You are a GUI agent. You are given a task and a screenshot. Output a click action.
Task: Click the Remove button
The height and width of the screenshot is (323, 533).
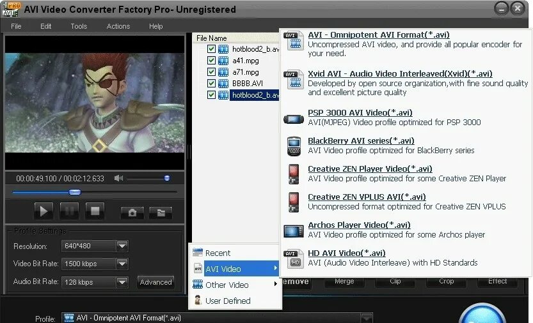pyautogui.click(x=296, y=282)
